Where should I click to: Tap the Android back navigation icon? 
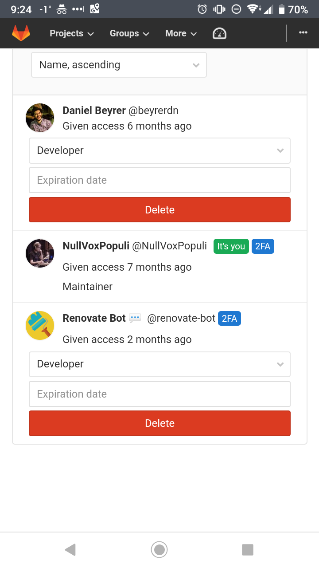click(x=70, y=549)
